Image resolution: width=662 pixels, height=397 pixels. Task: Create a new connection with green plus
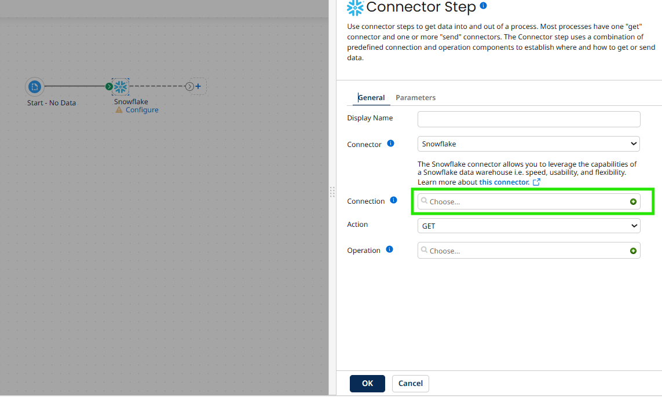click(633, 201)
